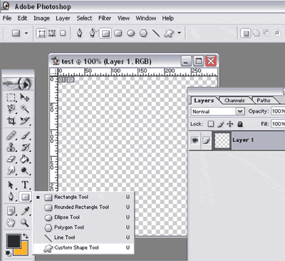Select the Hand tool

pyautogui.click(x=11, y=222)
